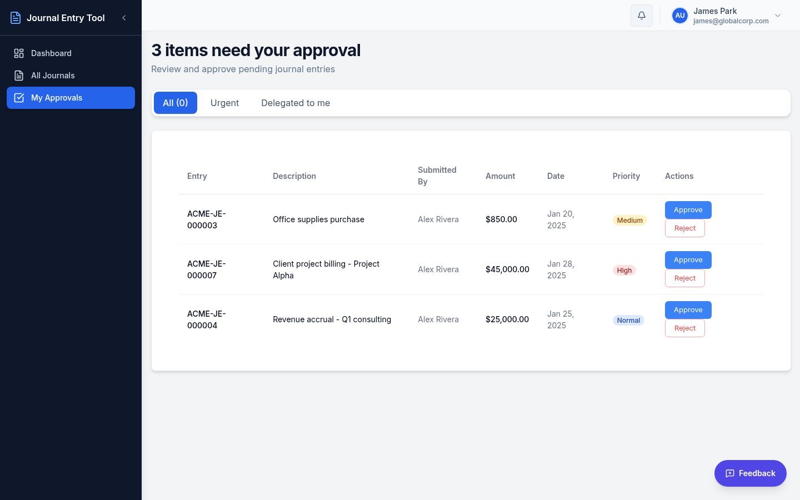Click the My Approvals checkmark icon

click(x=19, y=97)
